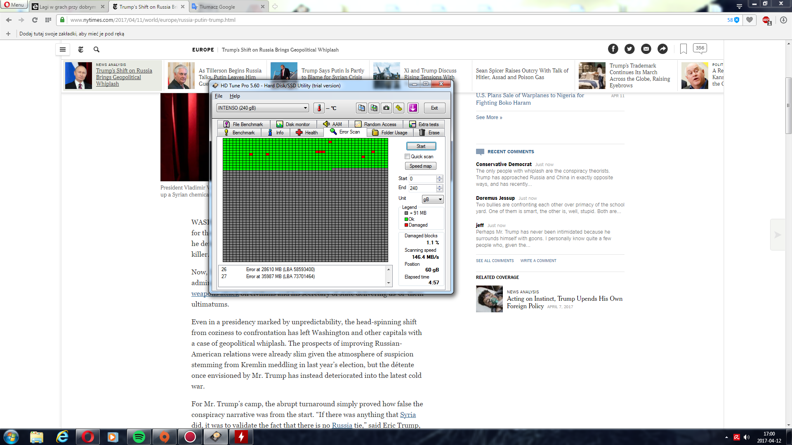This screenshot has width=792, height=445.
Task: Open Windows Start menu orb
Action: (11, 437)
